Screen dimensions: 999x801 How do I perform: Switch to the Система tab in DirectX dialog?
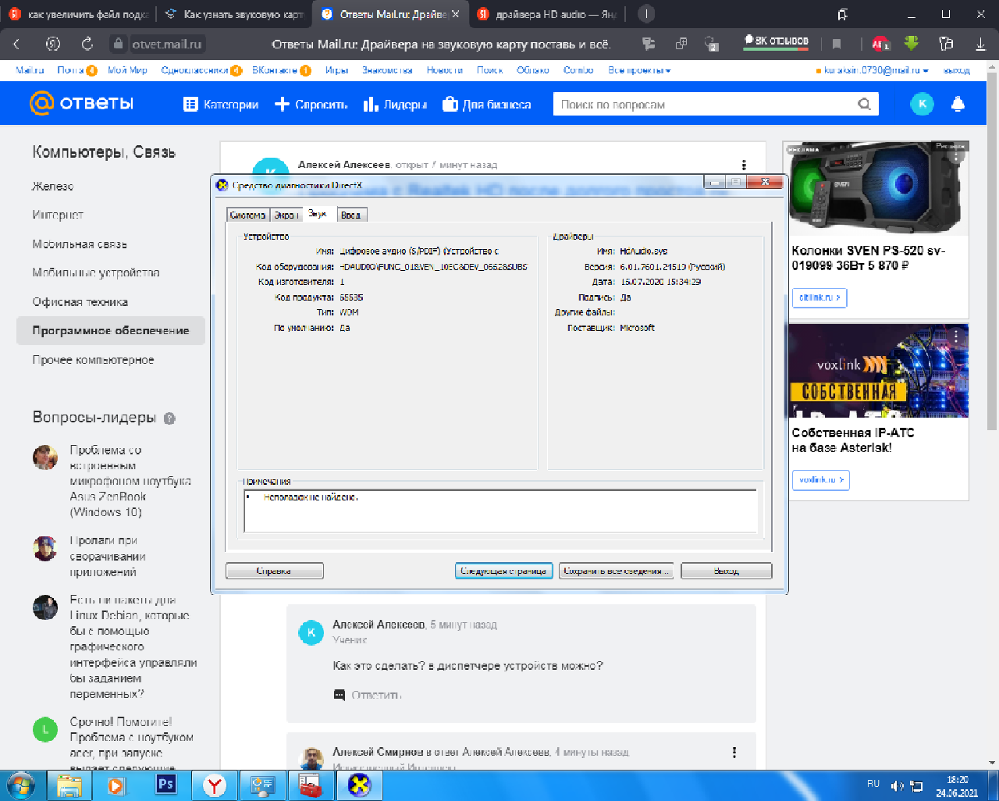[x=247, y=215]
